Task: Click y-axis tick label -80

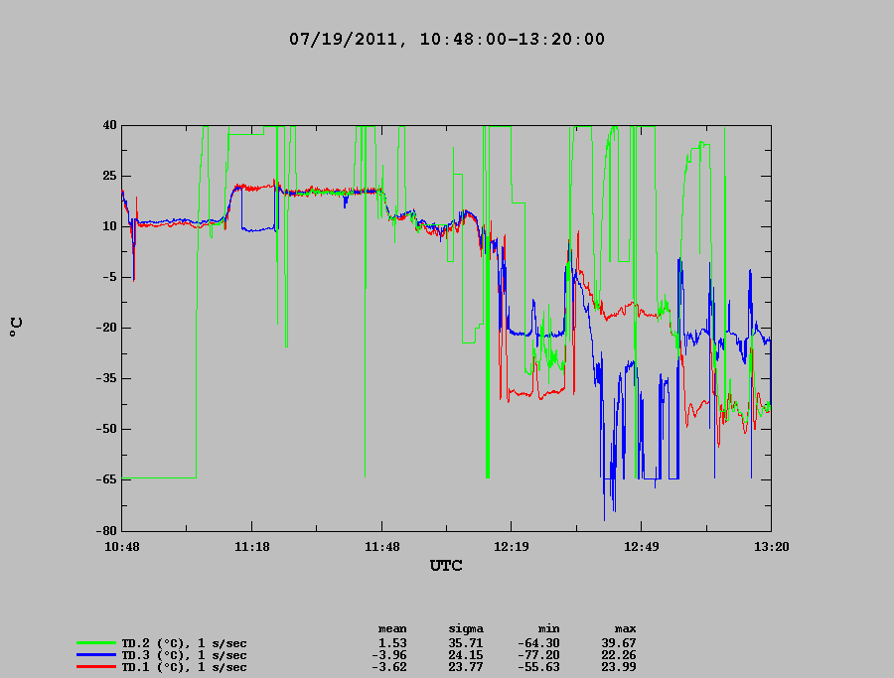Action: tap(106, 530)
